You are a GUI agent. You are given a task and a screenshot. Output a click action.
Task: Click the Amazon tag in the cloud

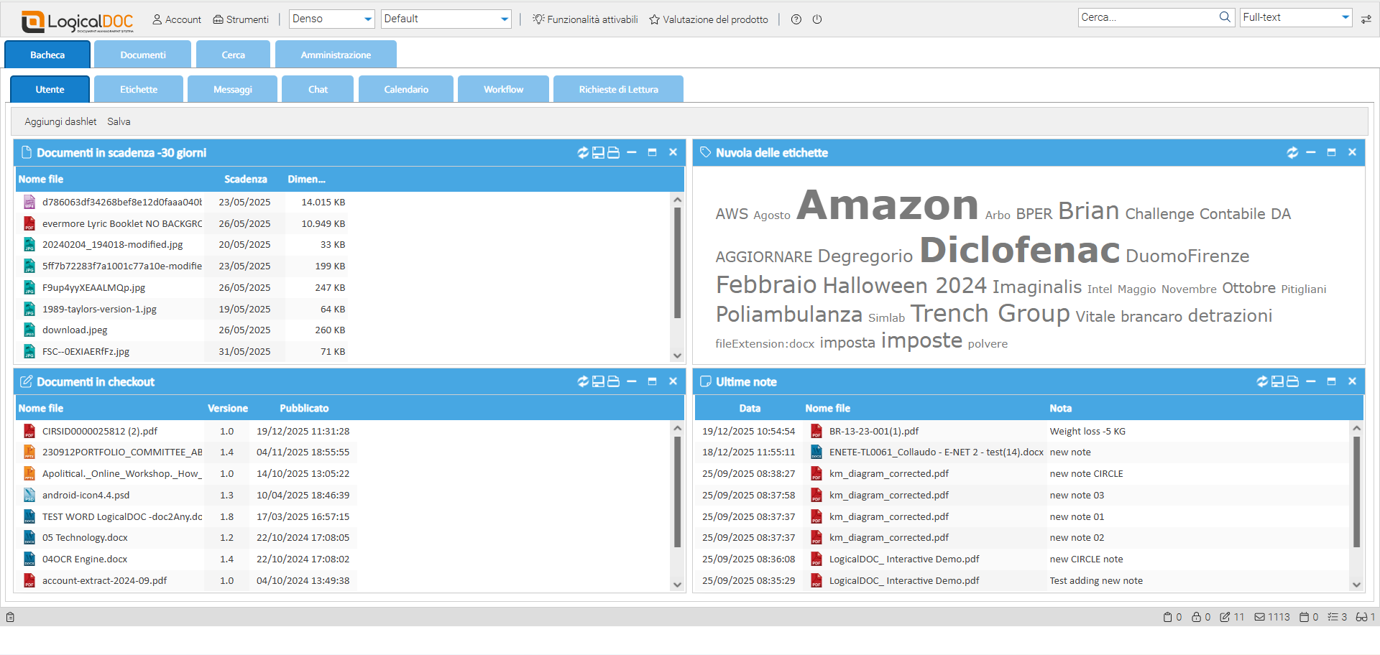[888, 205]
